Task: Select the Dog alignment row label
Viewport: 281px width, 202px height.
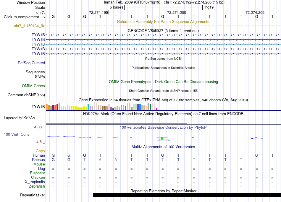Action: click(x=42, y=169)
